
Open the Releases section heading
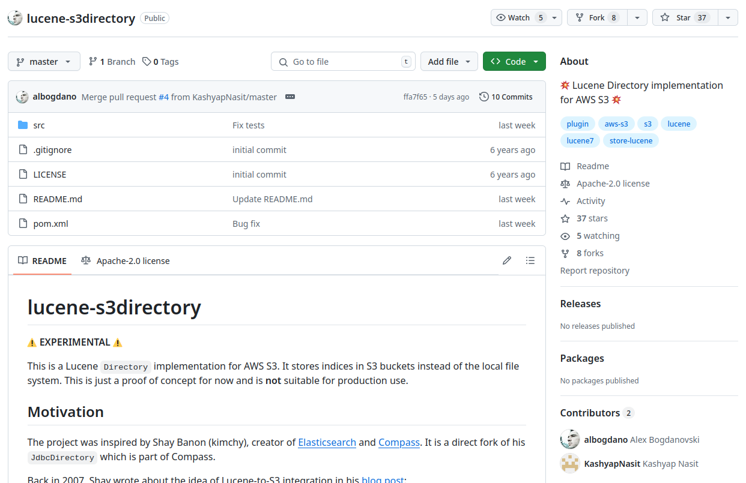[x=580, y=304]
